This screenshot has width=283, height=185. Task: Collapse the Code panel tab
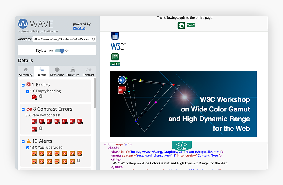tap(182, 146)
